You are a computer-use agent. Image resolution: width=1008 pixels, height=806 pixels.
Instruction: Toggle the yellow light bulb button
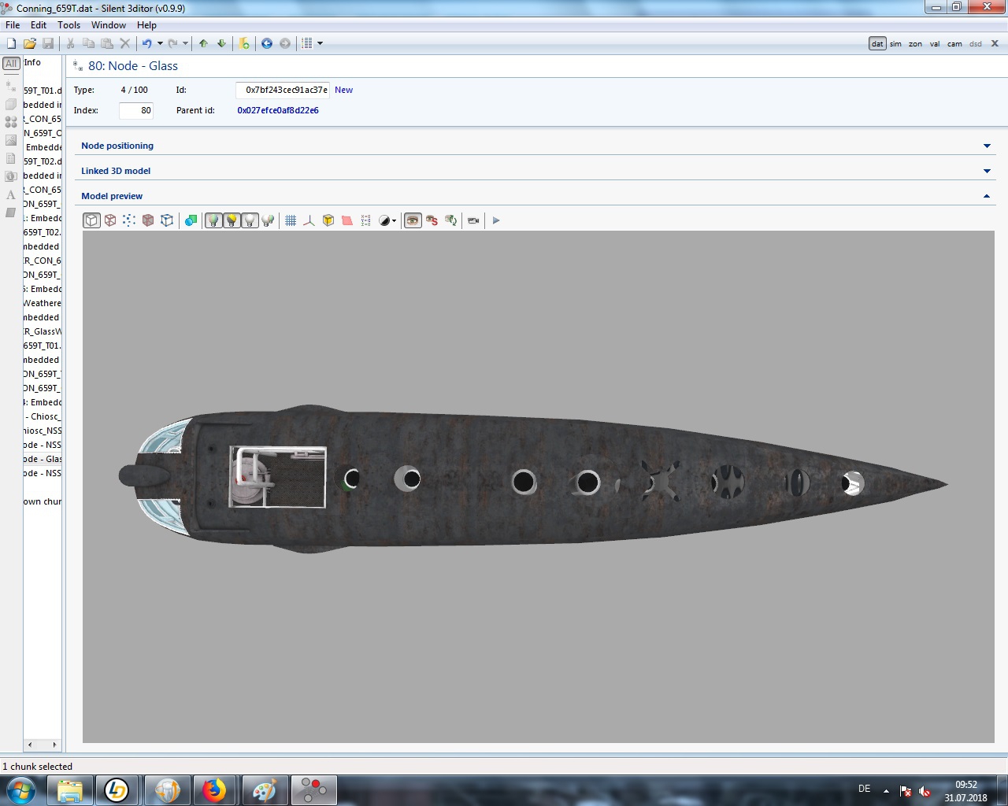(232, 220)
